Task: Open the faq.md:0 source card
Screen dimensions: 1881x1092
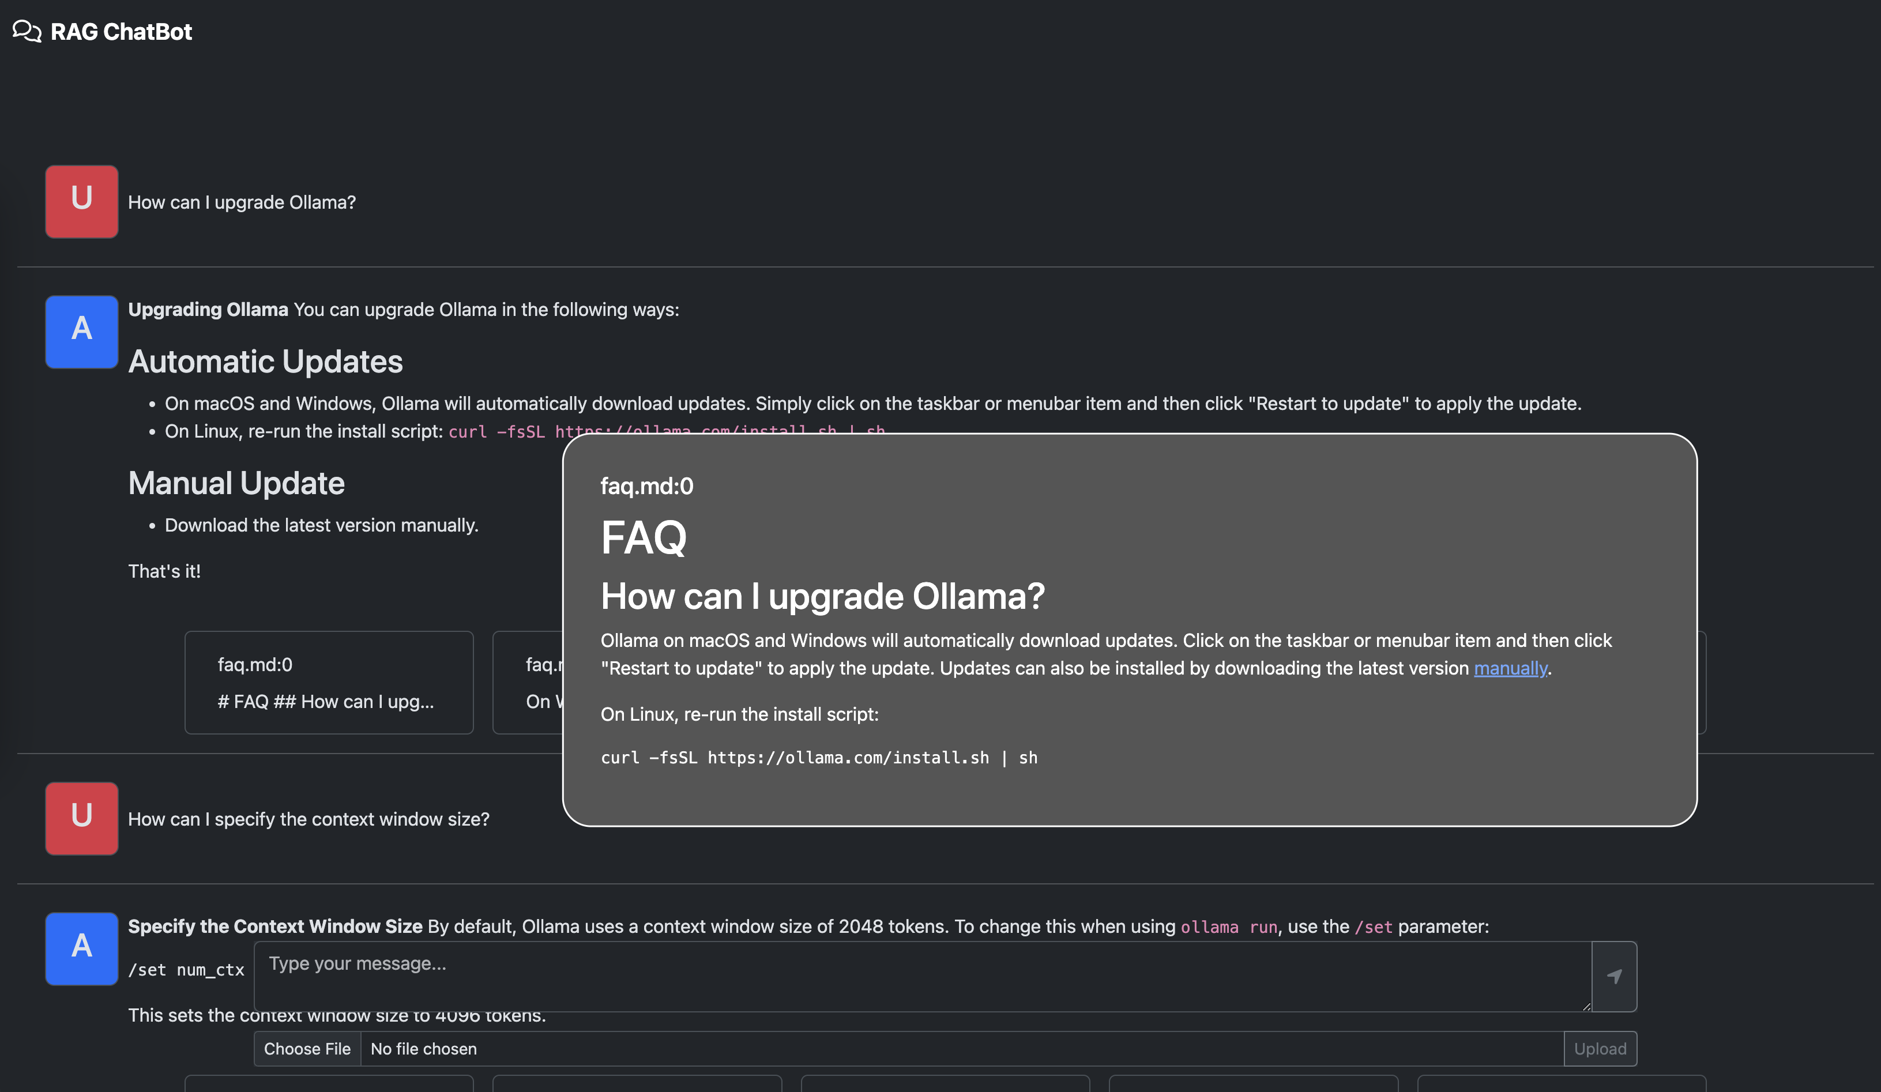Action: [x=329, y=682]
